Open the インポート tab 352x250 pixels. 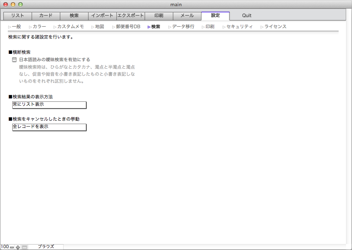(102, 16)
